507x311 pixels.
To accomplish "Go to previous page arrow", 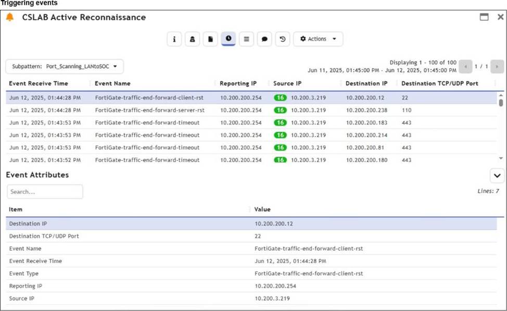I will pos(465,67).
